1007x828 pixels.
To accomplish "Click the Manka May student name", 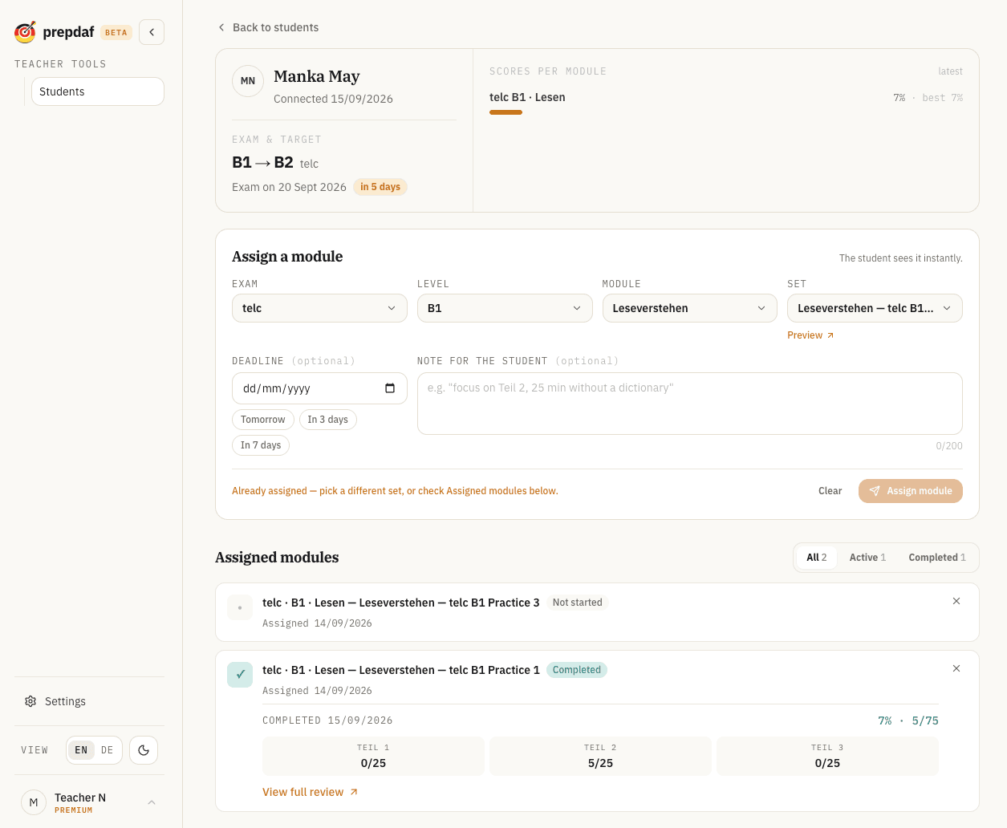I will point(316,76).
